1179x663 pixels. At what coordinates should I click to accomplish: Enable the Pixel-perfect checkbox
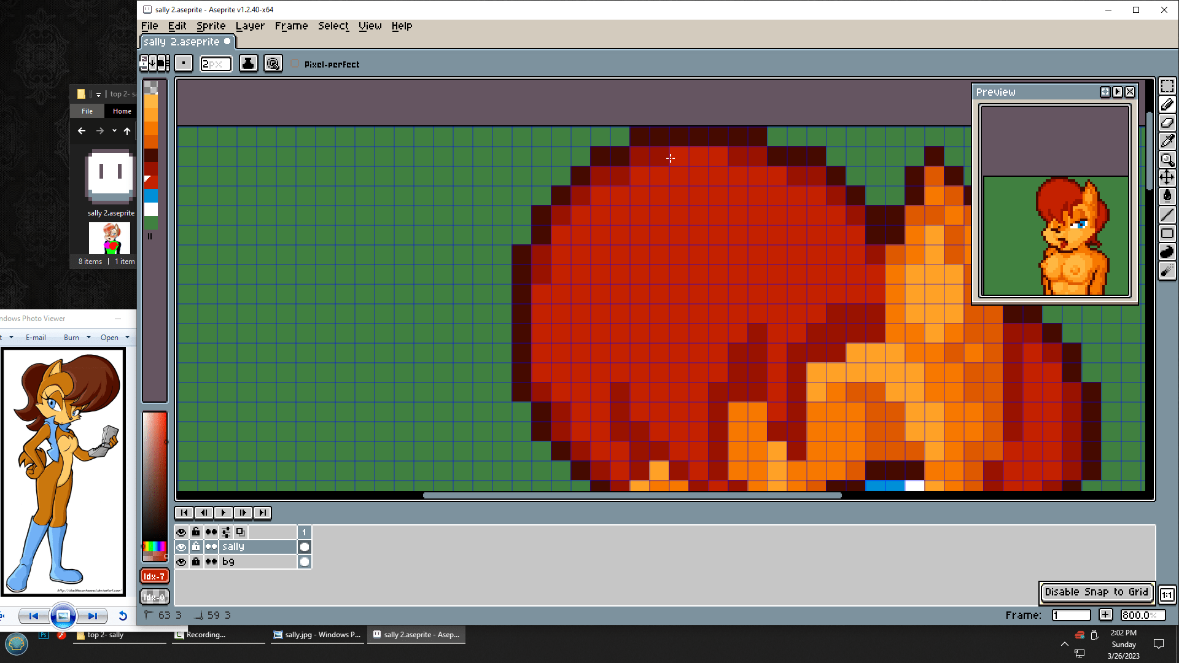[295, 64]
